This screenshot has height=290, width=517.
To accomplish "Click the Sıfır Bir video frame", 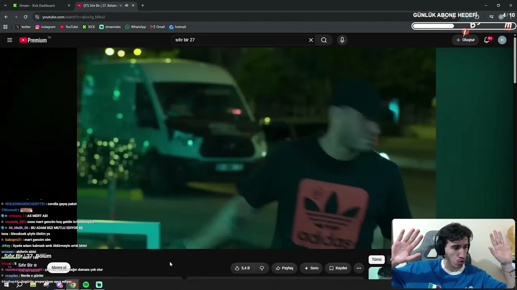I will [x=256, y=148].
